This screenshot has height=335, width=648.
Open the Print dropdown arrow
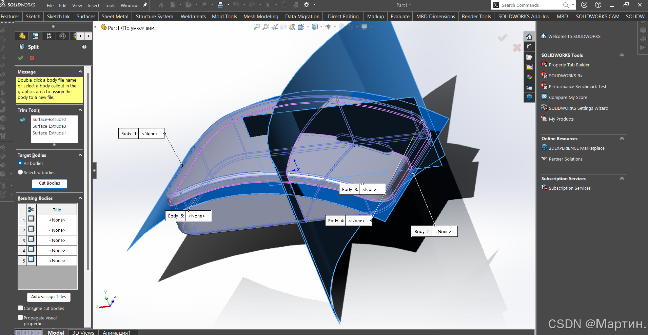pyautogui.click(x=228, y=5)
